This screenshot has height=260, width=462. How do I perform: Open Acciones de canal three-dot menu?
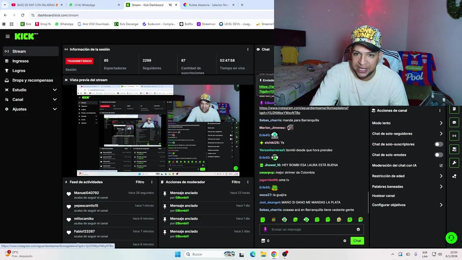[440, 110]
